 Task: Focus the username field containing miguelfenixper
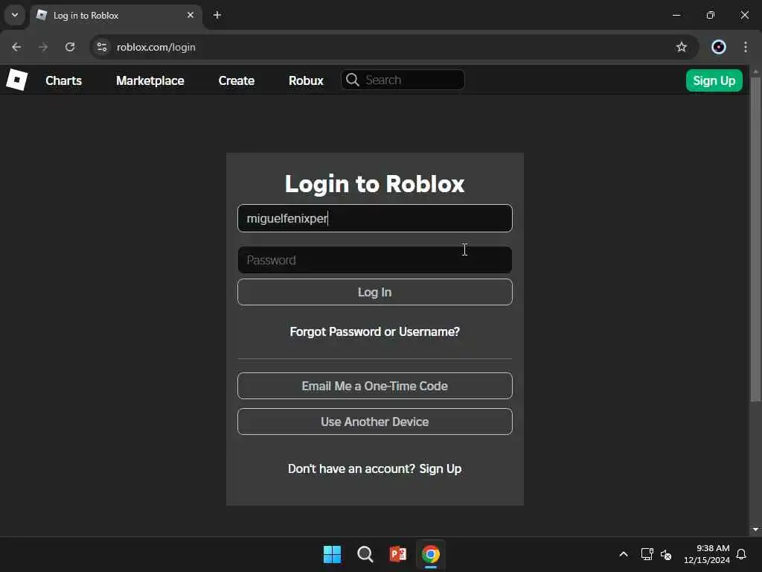(x=375, y=218)
